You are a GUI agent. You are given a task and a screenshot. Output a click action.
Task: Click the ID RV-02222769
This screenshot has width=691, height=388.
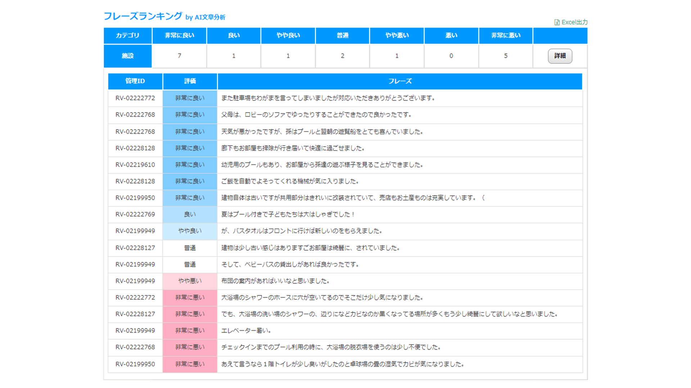[135, 214]
